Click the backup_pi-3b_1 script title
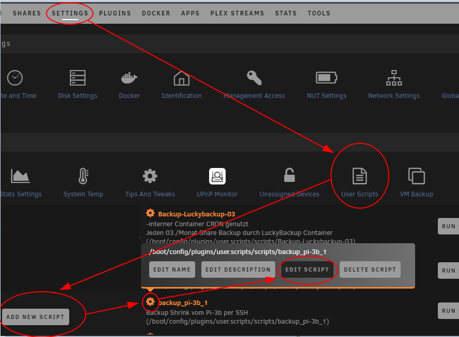 click(x=183, y=303)
